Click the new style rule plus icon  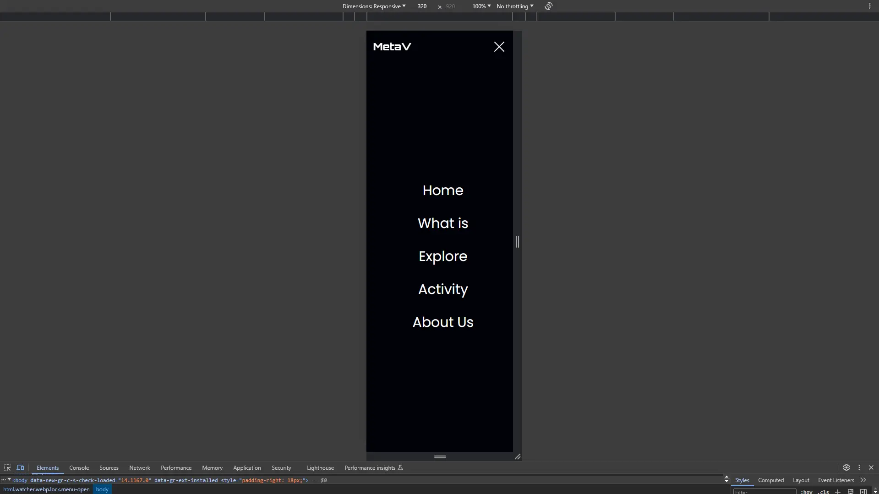(838, 492)
